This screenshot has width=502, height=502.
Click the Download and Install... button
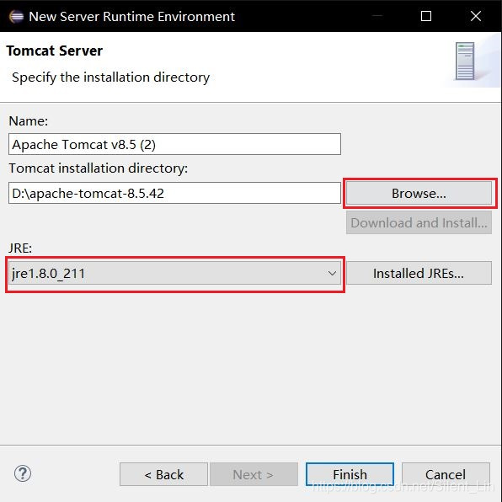[x=419, y=222]
